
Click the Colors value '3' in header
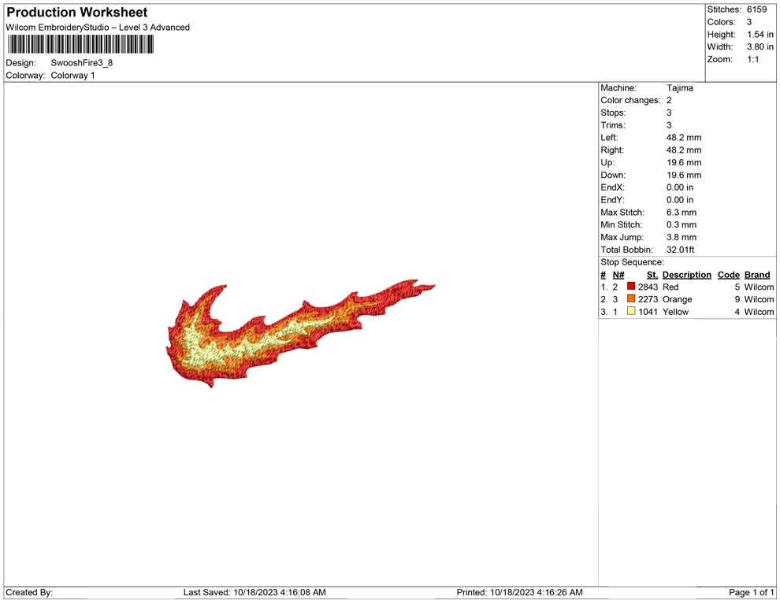[749, 22]
